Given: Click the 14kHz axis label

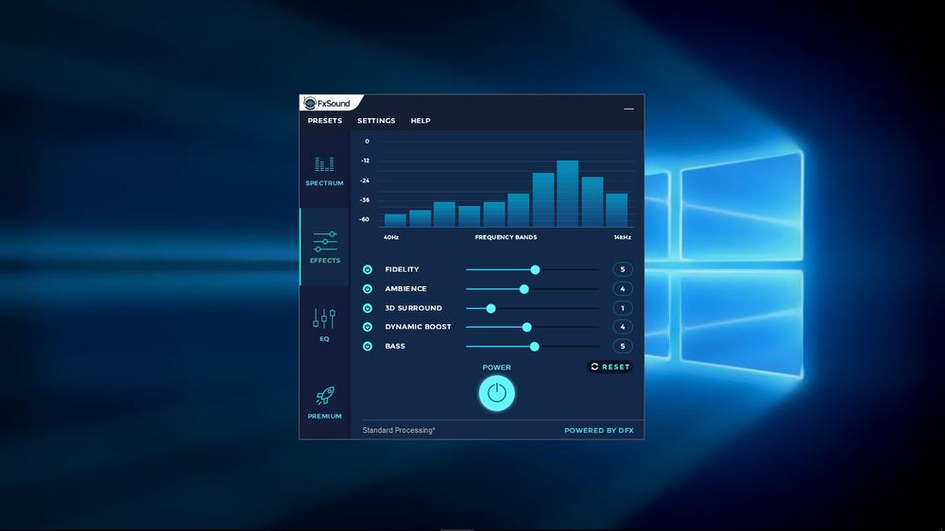Looking at the screenshot, I should tap(623, 237).
